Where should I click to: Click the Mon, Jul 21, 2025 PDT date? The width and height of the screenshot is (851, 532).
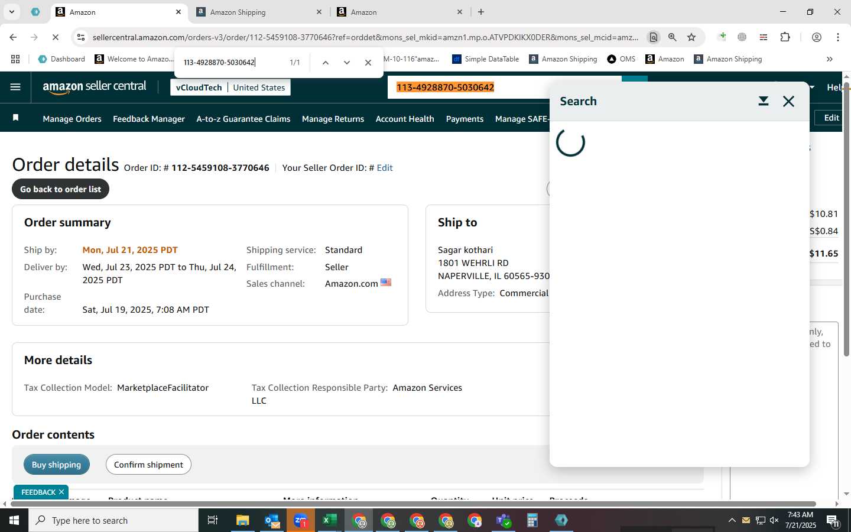point(130,250)
